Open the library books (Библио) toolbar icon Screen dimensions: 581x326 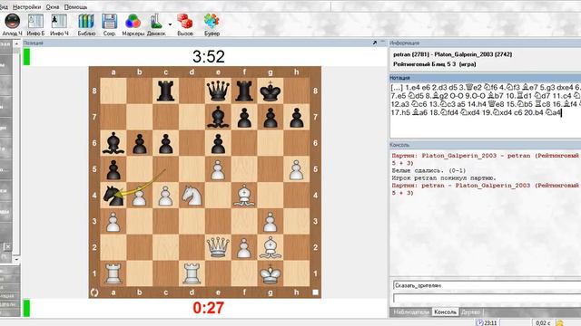86,22
